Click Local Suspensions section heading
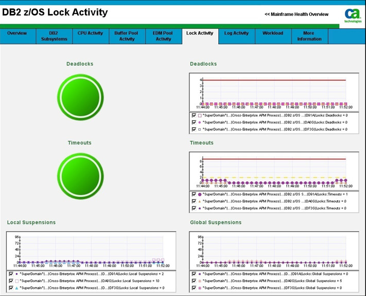 click(x=31, y=222)
